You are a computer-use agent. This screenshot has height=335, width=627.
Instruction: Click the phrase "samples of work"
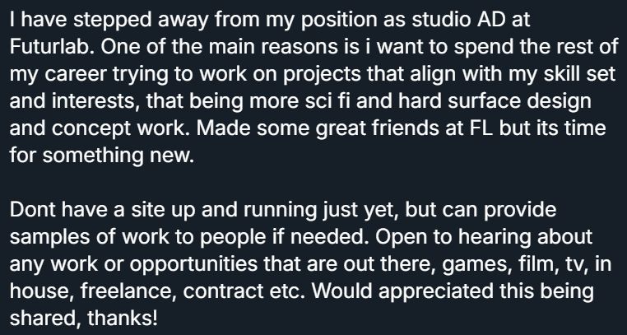click(89, 237)
